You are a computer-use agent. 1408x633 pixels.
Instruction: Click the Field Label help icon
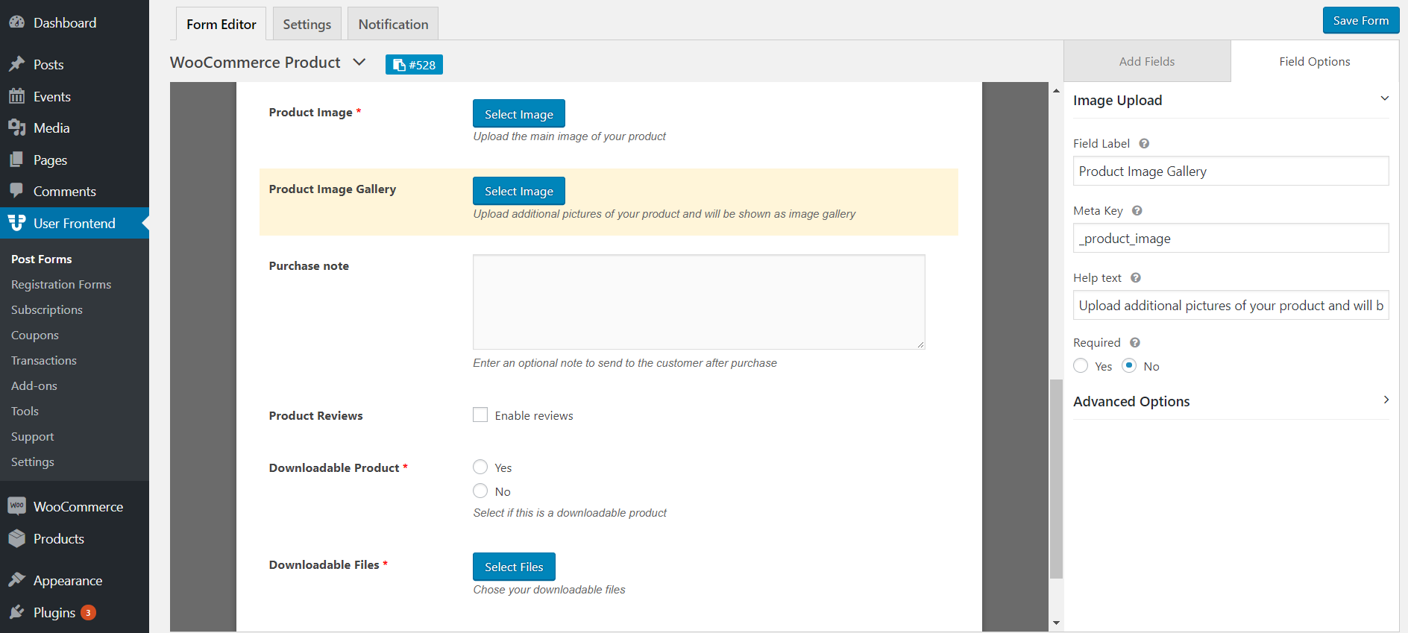pyautogui.click(x=1144, y=143)
